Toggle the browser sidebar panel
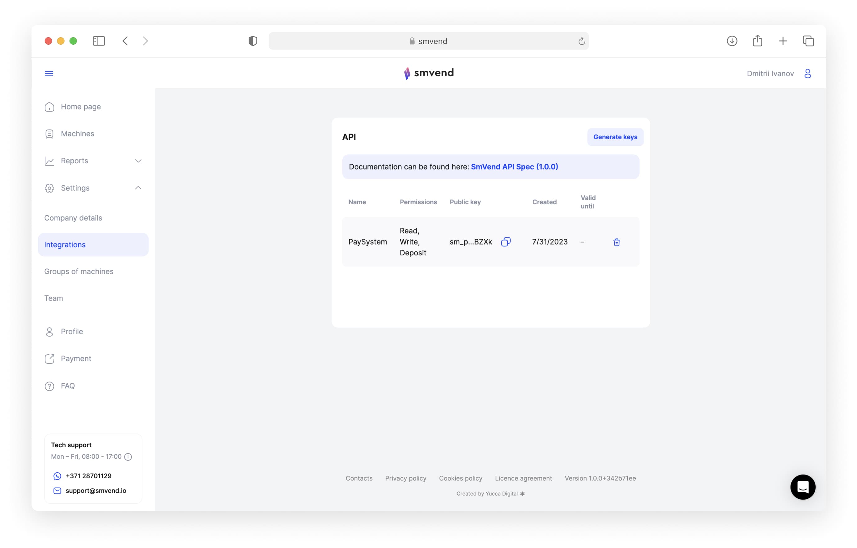857x548 pixels. tap(99, 41)
